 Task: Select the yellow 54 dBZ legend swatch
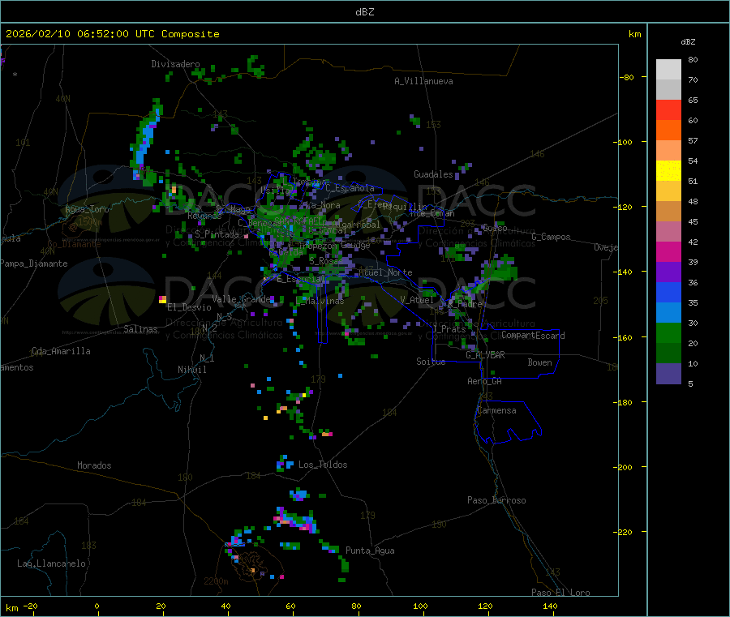click(668, 171)
